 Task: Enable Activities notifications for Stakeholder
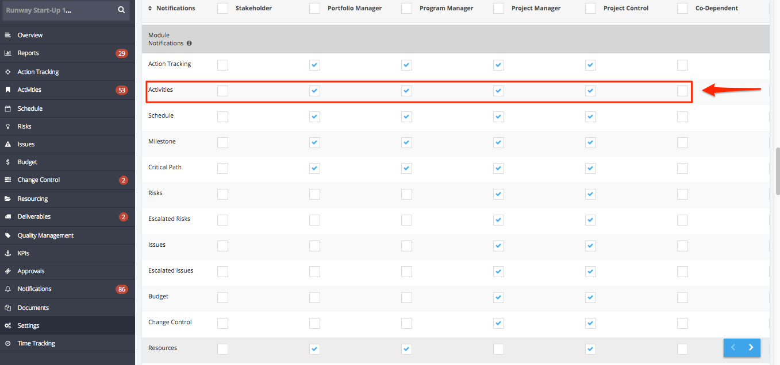coord(222,91)
